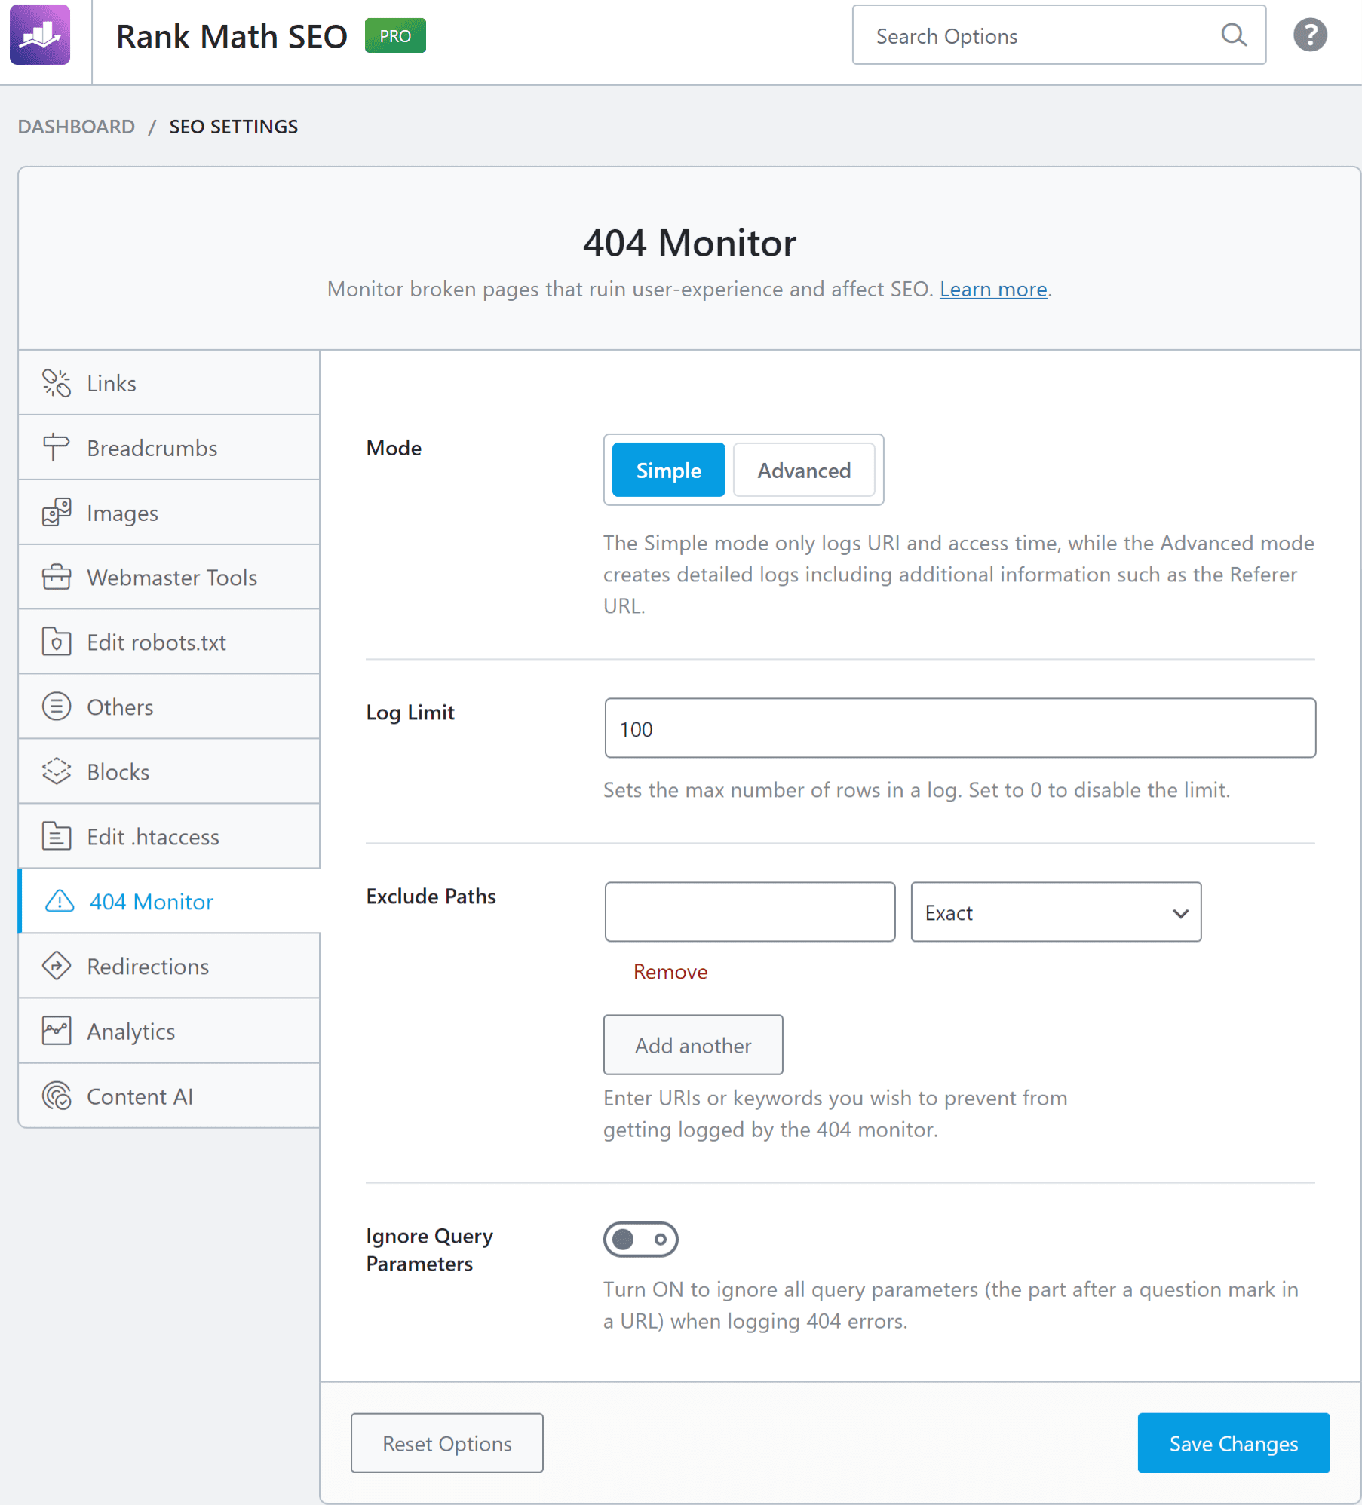Open the Exact match type dropdown
The height and width of the screenshot is (1505, 1362).
[1056, 912]
